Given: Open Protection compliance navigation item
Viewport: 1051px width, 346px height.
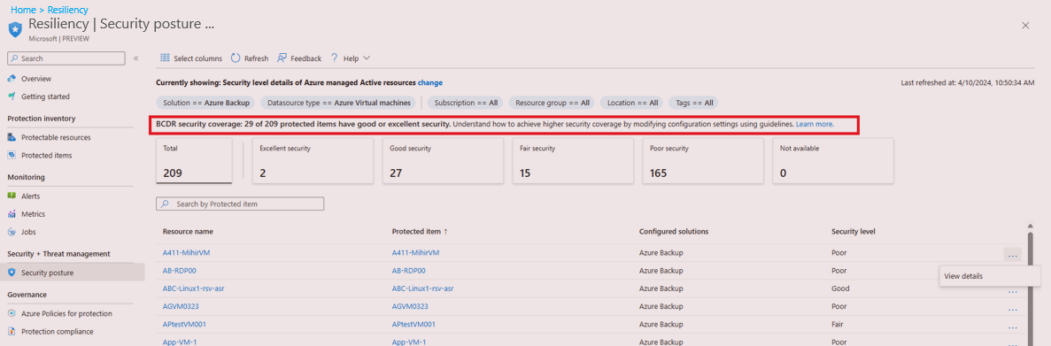Looking at the screenshot, I should tap(57, 331).
